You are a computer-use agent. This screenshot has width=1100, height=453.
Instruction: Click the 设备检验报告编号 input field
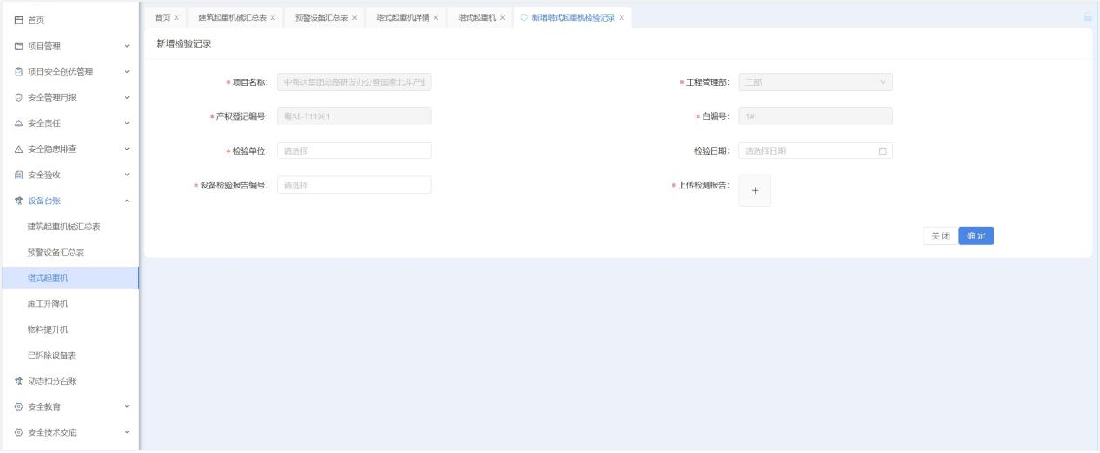pos(353,185)
